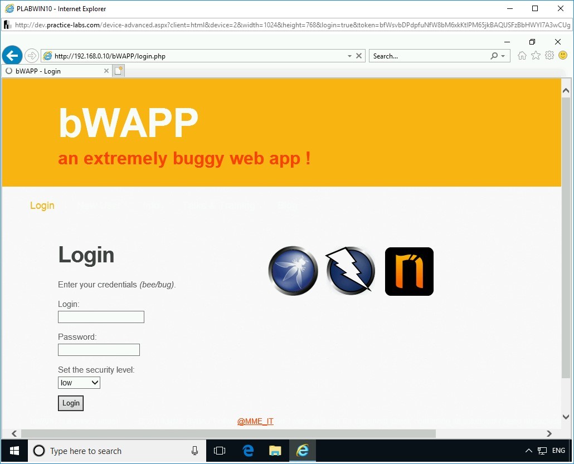Click the stop loading icon in address bar
Viewport: 574px width, 464px height.
359,56
